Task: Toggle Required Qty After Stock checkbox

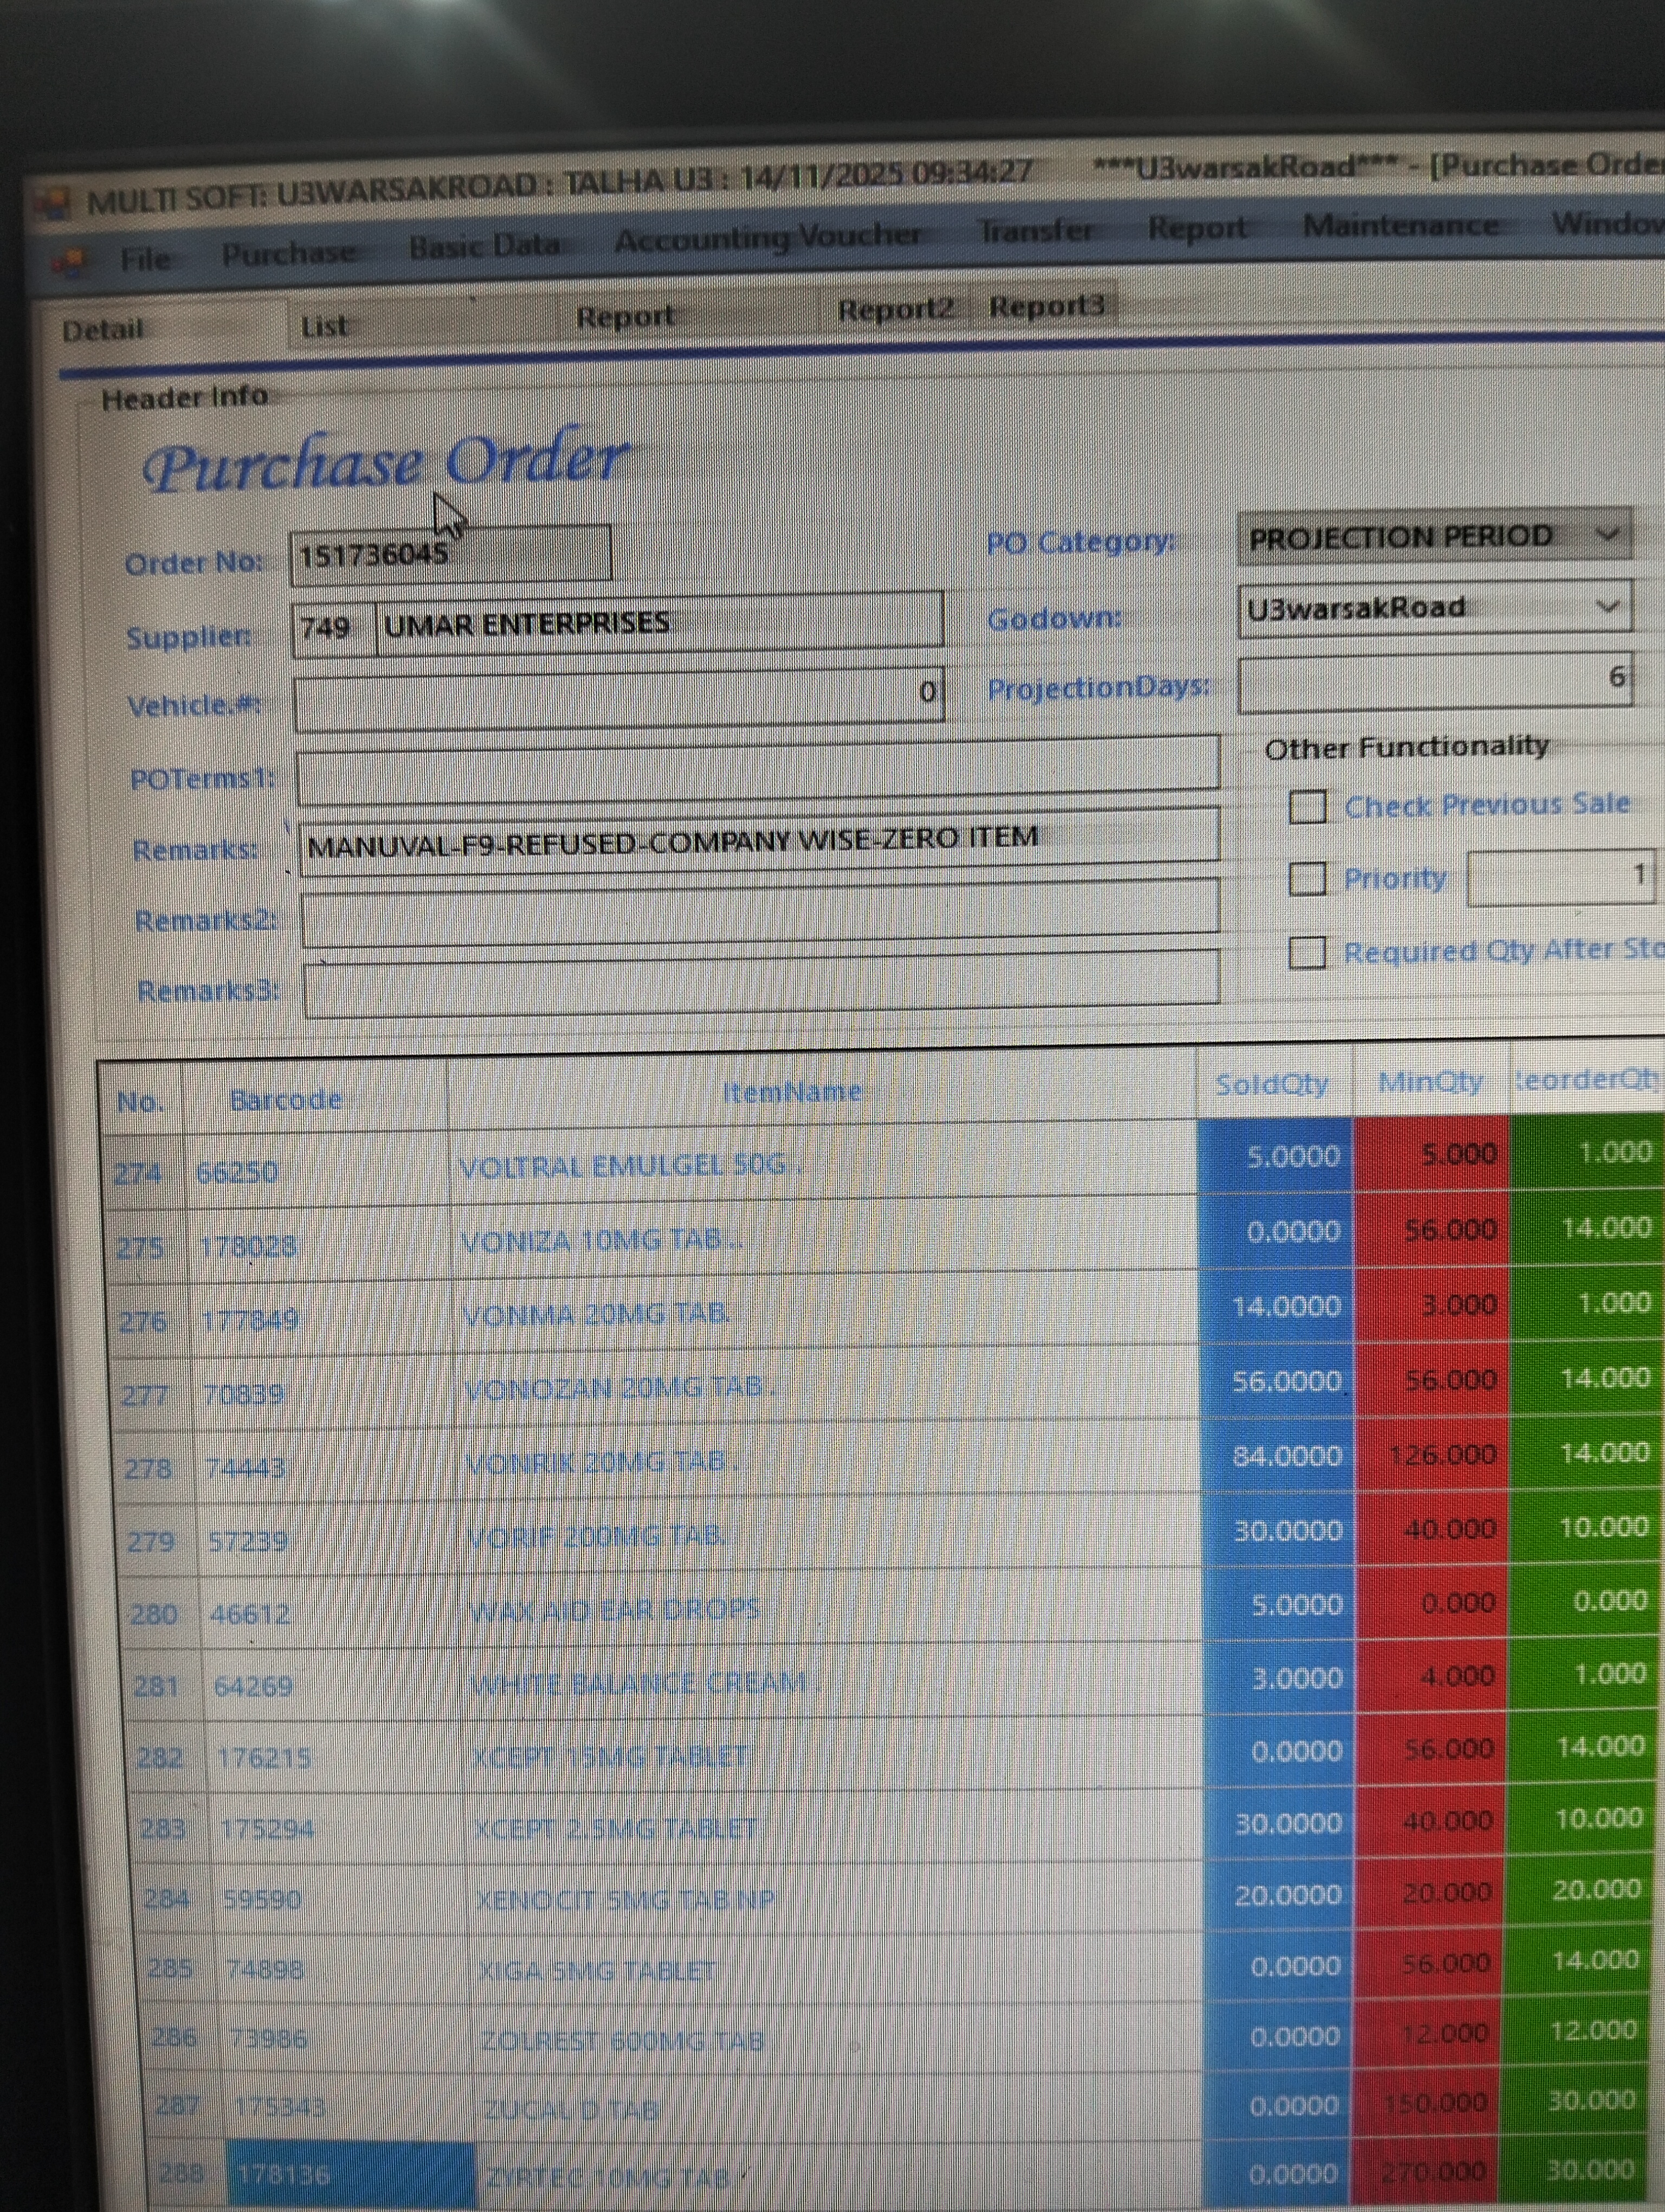Action: 1306,953
